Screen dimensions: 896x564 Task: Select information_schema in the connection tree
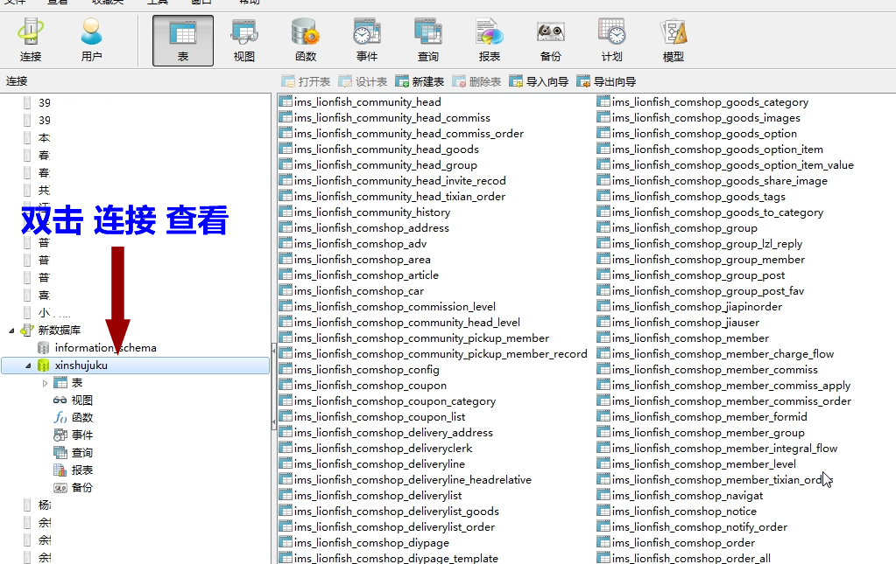point(105,348)
